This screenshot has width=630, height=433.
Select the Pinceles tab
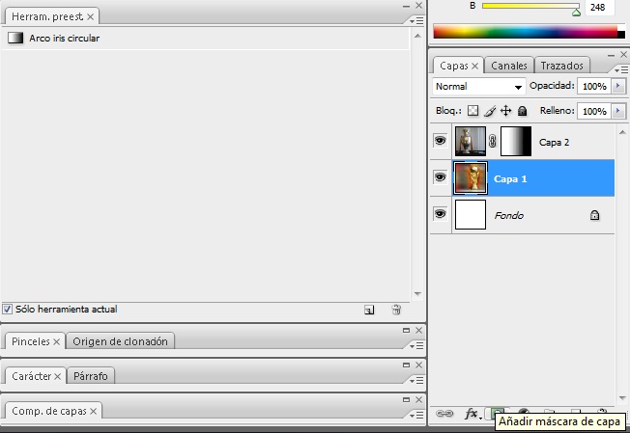[x=31, y=341]
